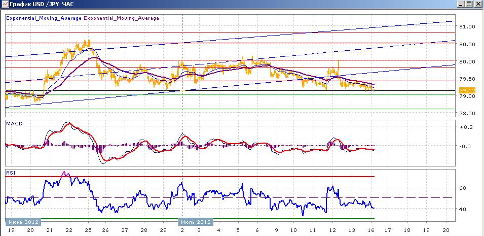Viewport: 484px width, 236px height.
Task: Click the Июнь 2012 month marker
Action: pyautogui.click(x=23, y=222)
